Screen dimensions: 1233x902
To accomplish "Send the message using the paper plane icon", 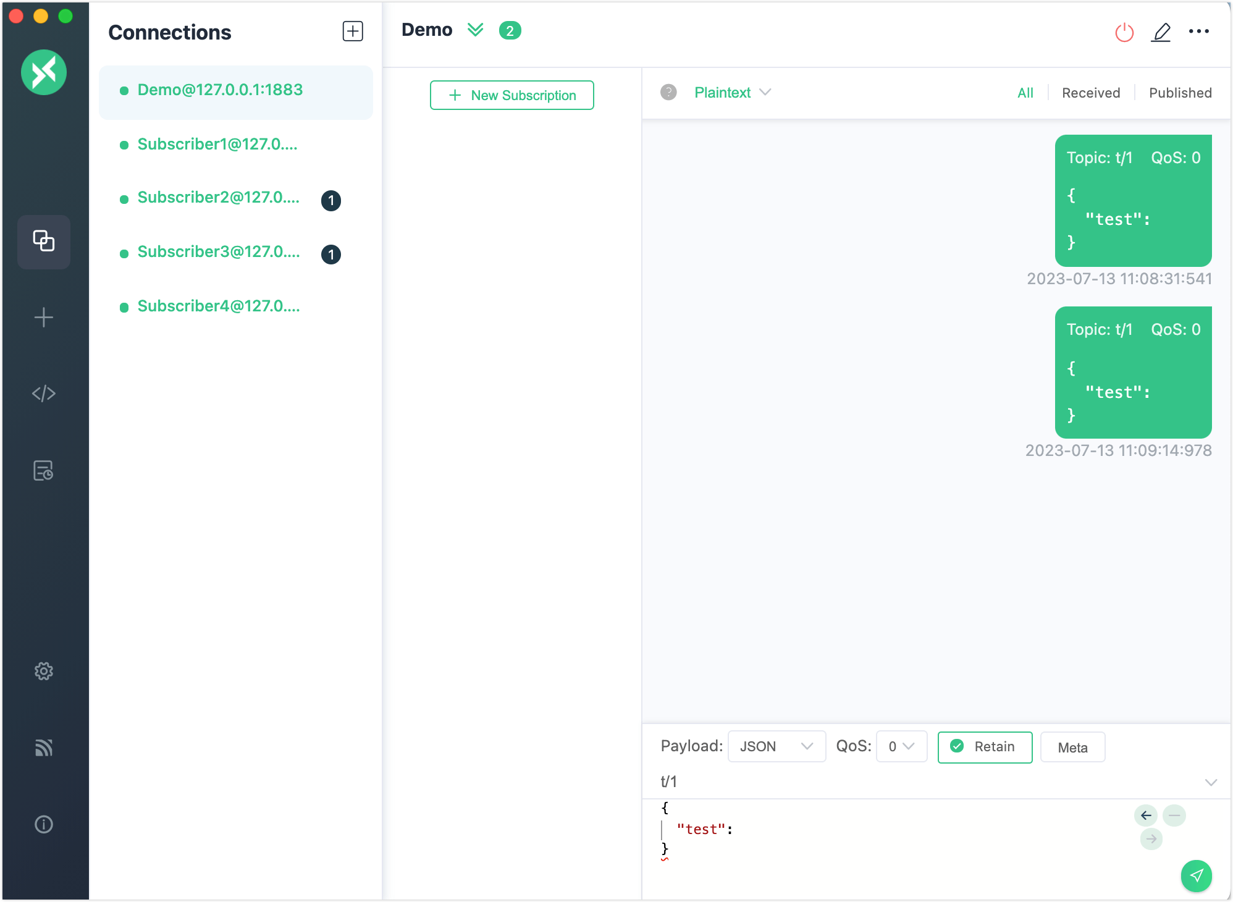I will click(1196, 876).
